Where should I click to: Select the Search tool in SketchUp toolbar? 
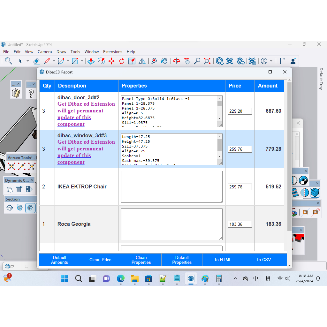click(x=8, y=61)
